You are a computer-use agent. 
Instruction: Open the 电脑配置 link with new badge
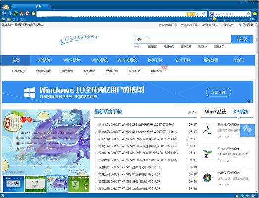[156, 71]
